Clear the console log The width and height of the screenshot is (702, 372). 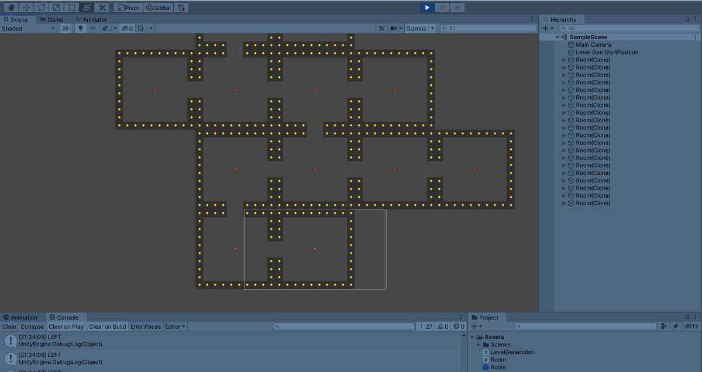click(x=9, y=326)
